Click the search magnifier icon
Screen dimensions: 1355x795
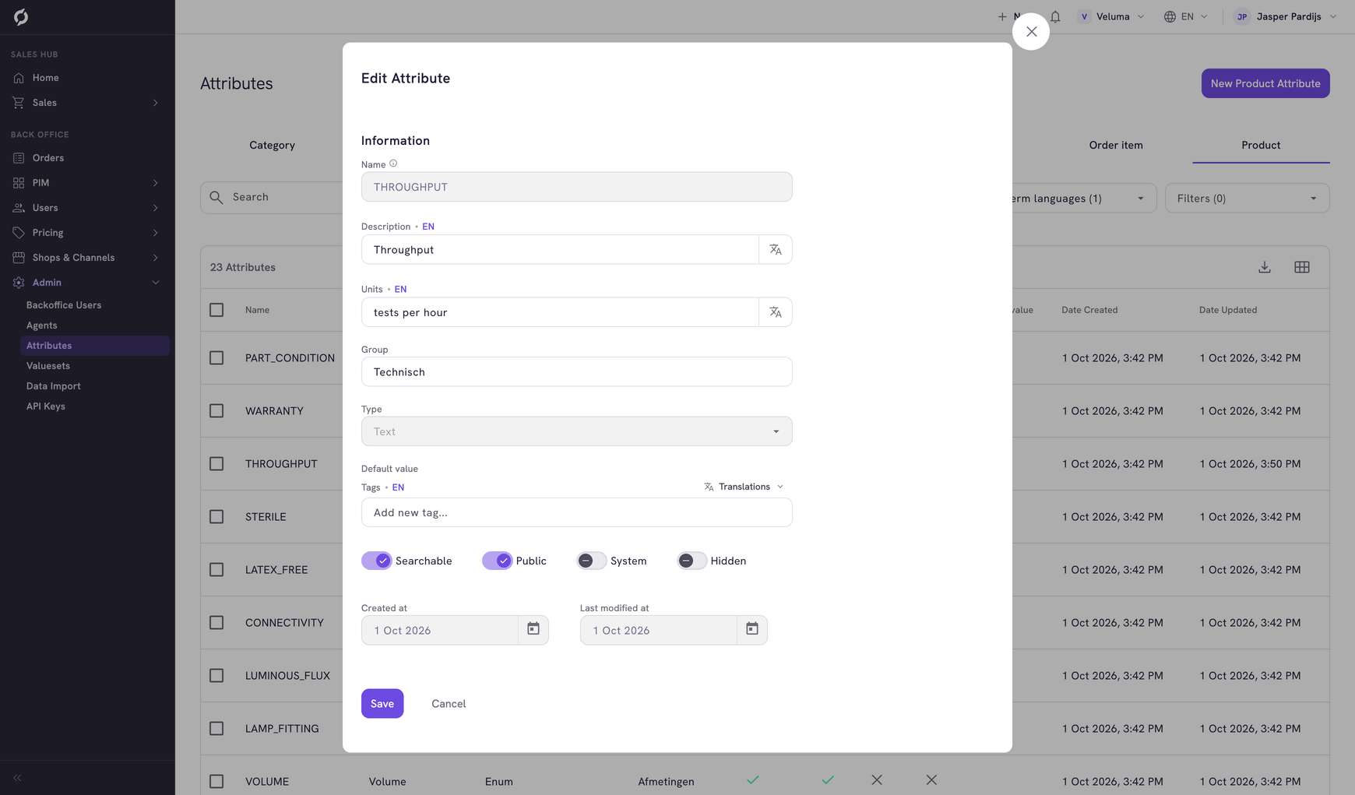pyautogui.click(x=216, y=198)
